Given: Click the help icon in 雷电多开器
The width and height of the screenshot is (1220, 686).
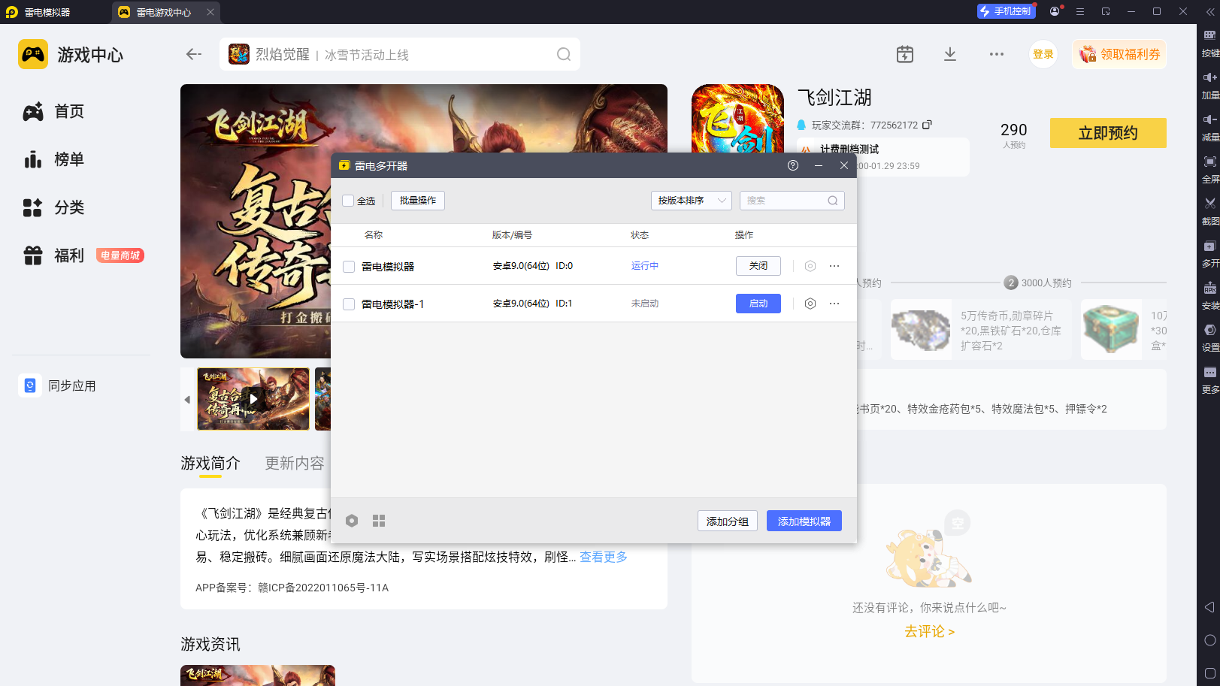Looking at the screenshot, I should (793, 165).
